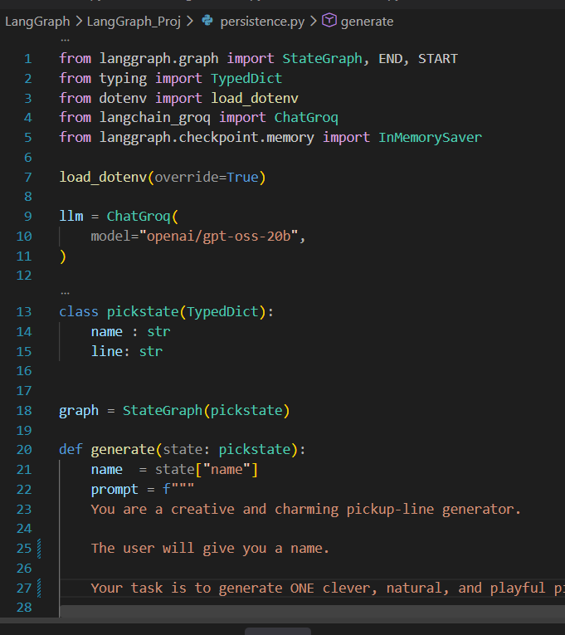Viewport: 565px width, 635px height.
Task: Click the llm variable on line 9
Action: click(71, 217)
